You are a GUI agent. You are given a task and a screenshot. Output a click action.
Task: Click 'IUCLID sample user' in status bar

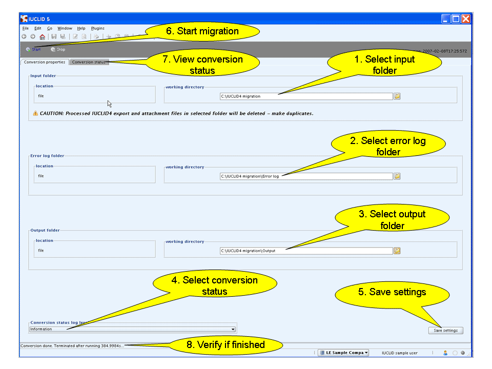coord(399,353)
